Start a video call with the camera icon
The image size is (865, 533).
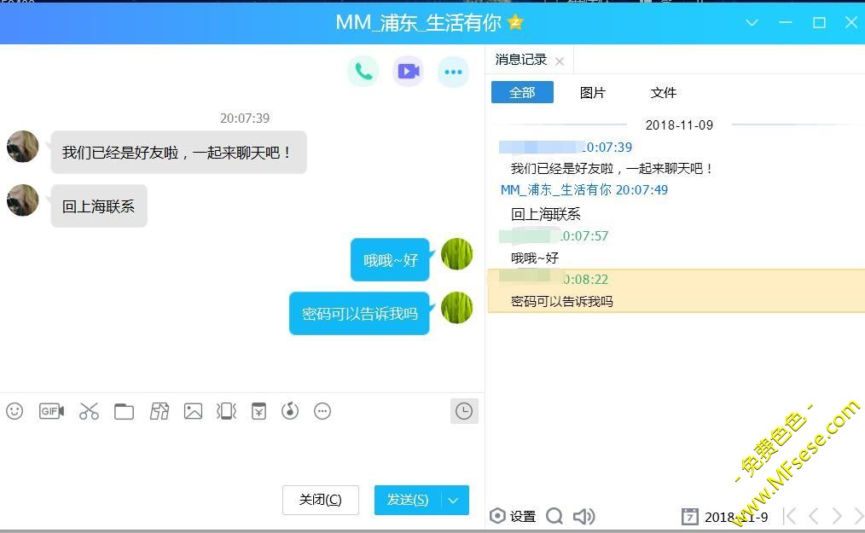point(409,71)
